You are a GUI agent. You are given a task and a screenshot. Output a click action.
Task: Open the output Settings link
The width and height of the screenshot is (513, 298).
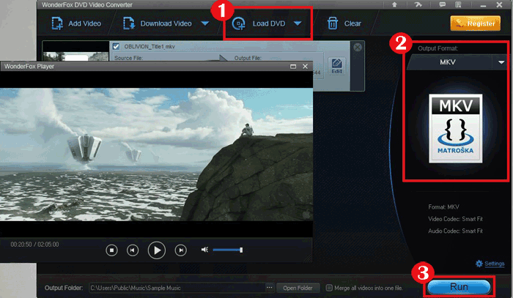[x=495, y=264]
